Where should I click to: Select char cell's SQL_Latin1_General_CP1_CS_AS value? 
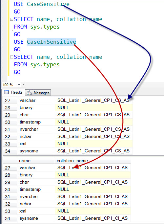(94, 115)
